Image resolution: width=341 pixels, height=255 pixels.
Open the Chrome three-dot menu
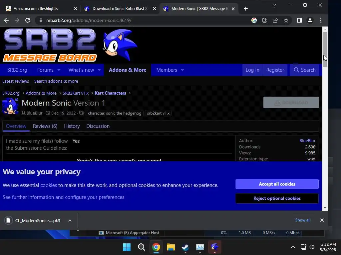[x=321, y=20]
